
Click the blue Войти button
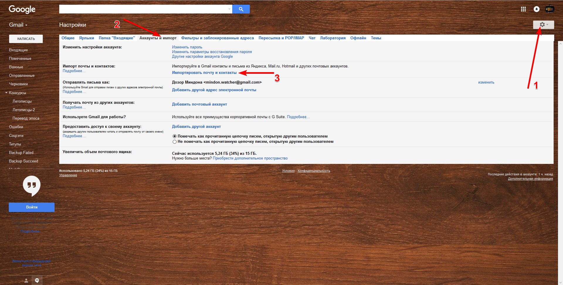[x=32, y=207]
